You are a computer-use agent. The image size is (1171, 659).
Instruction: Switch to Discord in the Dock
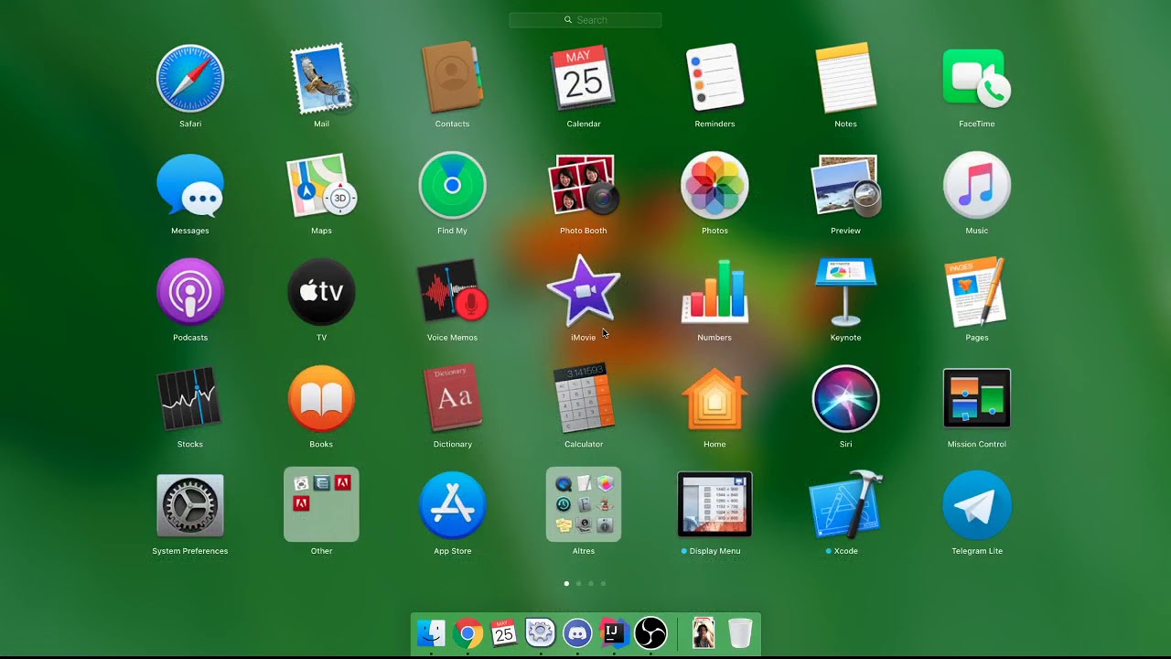point(577,633)
